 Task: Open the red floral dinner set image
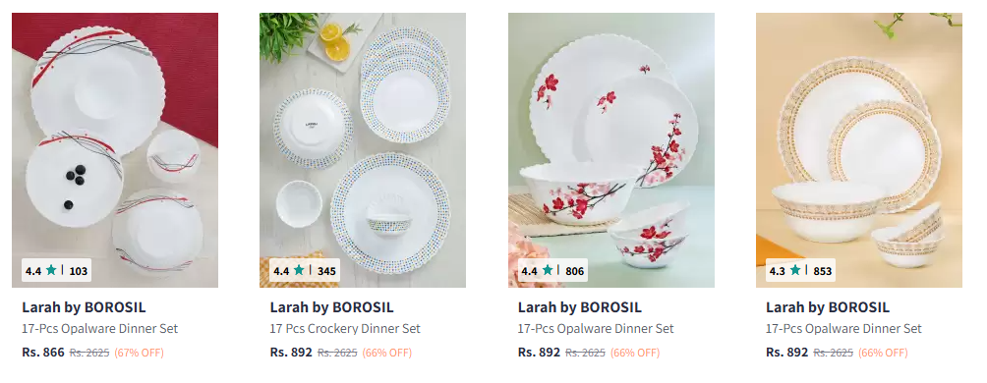611,150
